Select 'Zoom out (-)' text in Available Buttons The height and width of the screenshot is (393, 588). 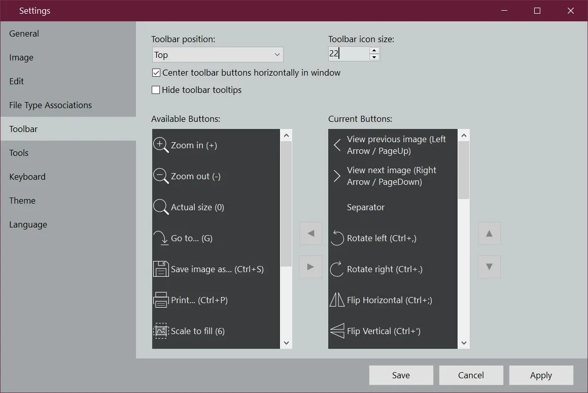pos(196,176)
